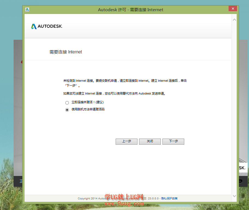Click the AUTODESK logo in the header
This screenshot has height=210, width=249.
point(47,26)
